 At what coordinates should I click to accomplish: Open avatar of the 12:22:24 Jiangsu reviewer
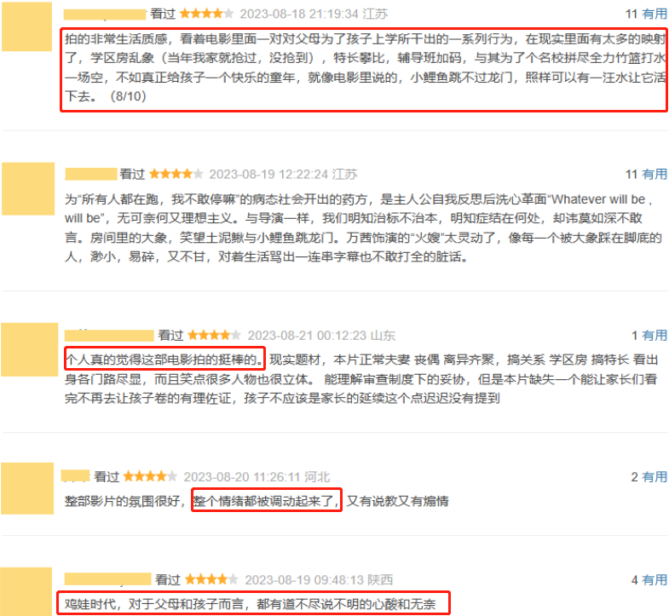point(28,188)
